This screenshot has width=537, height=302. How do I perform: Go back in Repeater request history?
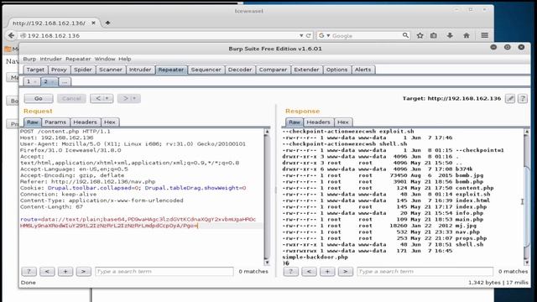pyautogui.click(x=102, y=99)
